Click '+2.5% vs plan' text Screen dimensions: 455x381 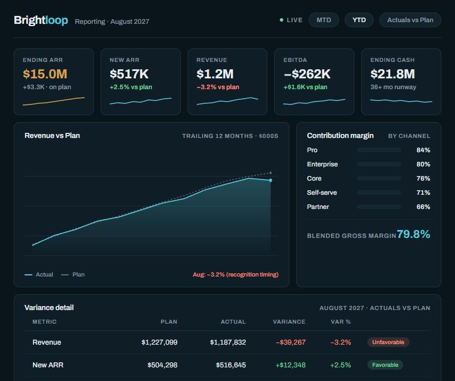pyautogui.click(x=131, y=87)
